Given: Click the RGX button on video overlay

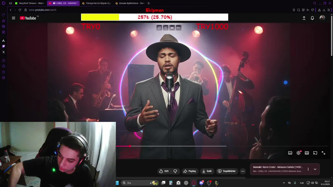Looking at the screenshot, I should pos(178,28).
